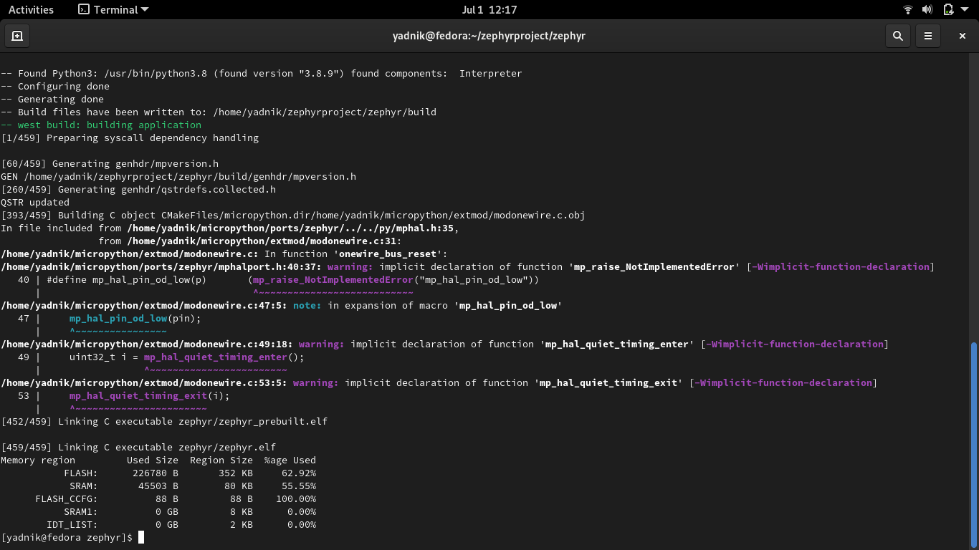Click FLASH used size '226780 B'
This screenshot has width=979, height=550.
156,473
